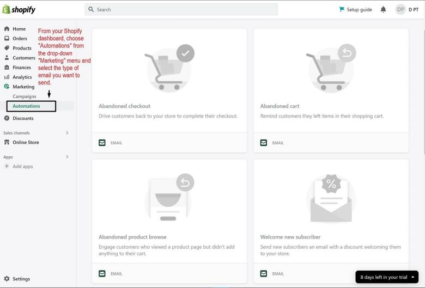This screenshot has width=425, height=288.
Task: Click the Discounts badge icon
Action: [x=7, y=118]
